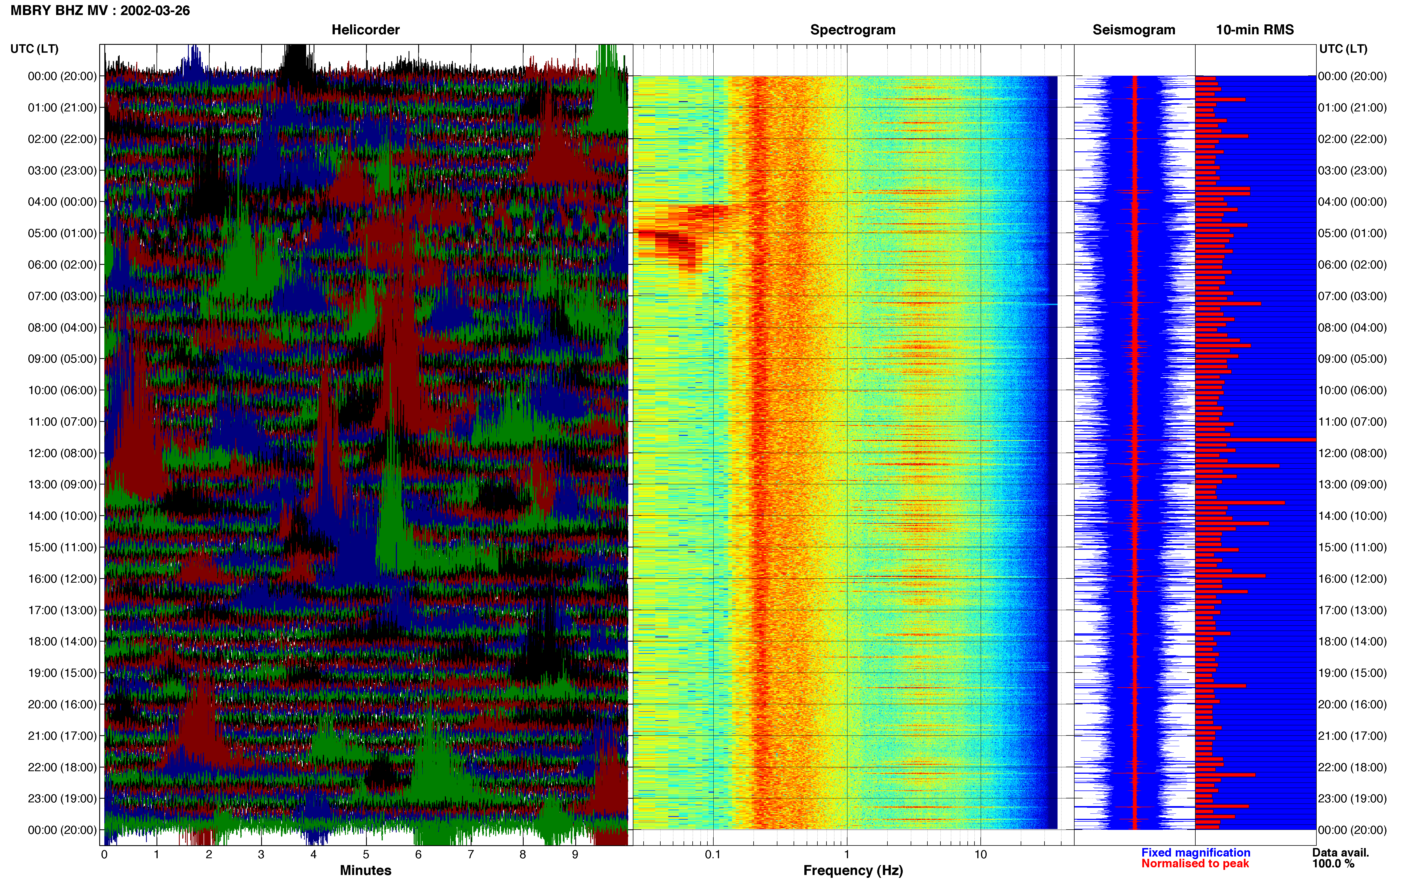Click 02:00 (22:00) on the Helicorder time axis

coord(62,139)
